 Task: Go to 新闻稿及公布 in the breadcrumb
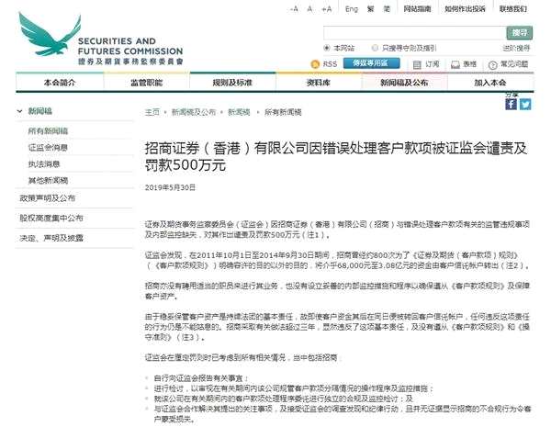coord(193,112)
